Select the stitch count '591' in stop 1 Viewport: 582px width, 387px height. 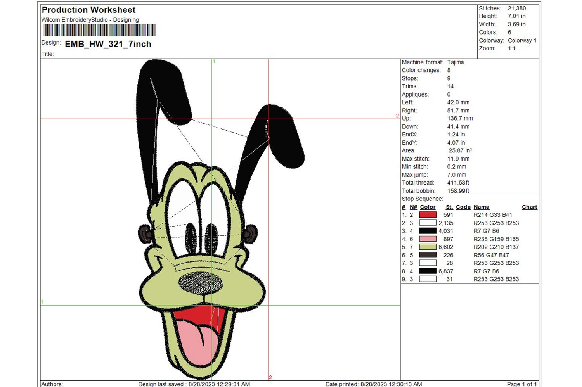448,215
